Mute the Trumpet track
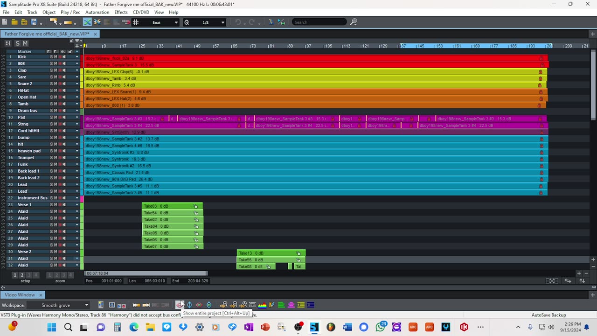Viewport: 597px width, 336px height. [x=56, y=158]
